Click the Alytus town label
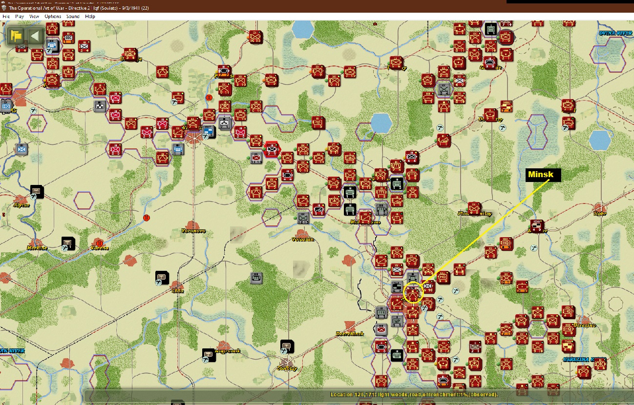The width and height of the screenshot is (634, 405). [x=21, y=205]
